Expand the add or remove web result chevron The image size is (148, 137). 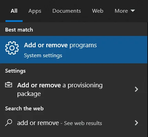pos(136,123)
